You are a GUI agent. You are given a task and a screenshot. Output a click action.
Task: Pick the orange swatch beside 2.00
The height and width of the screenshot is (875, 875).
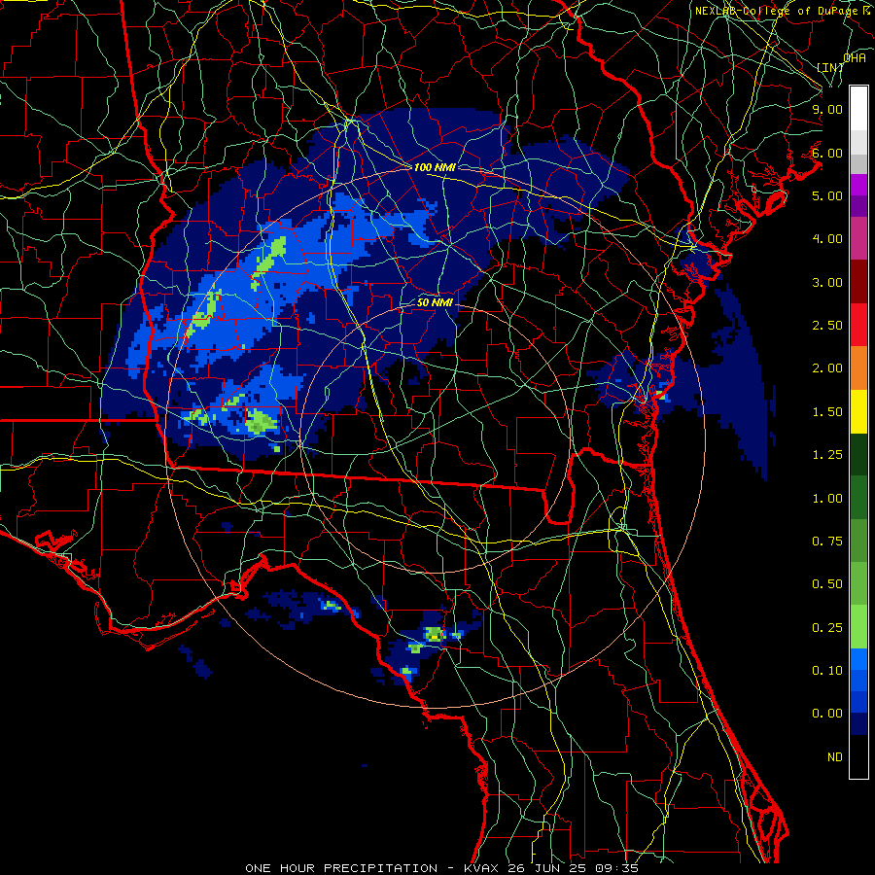[858, 368]
